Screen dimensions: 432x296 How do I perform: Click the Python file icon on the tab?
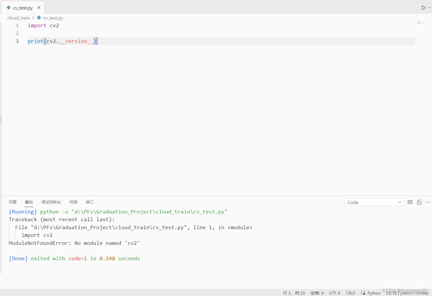coord(9,8)
